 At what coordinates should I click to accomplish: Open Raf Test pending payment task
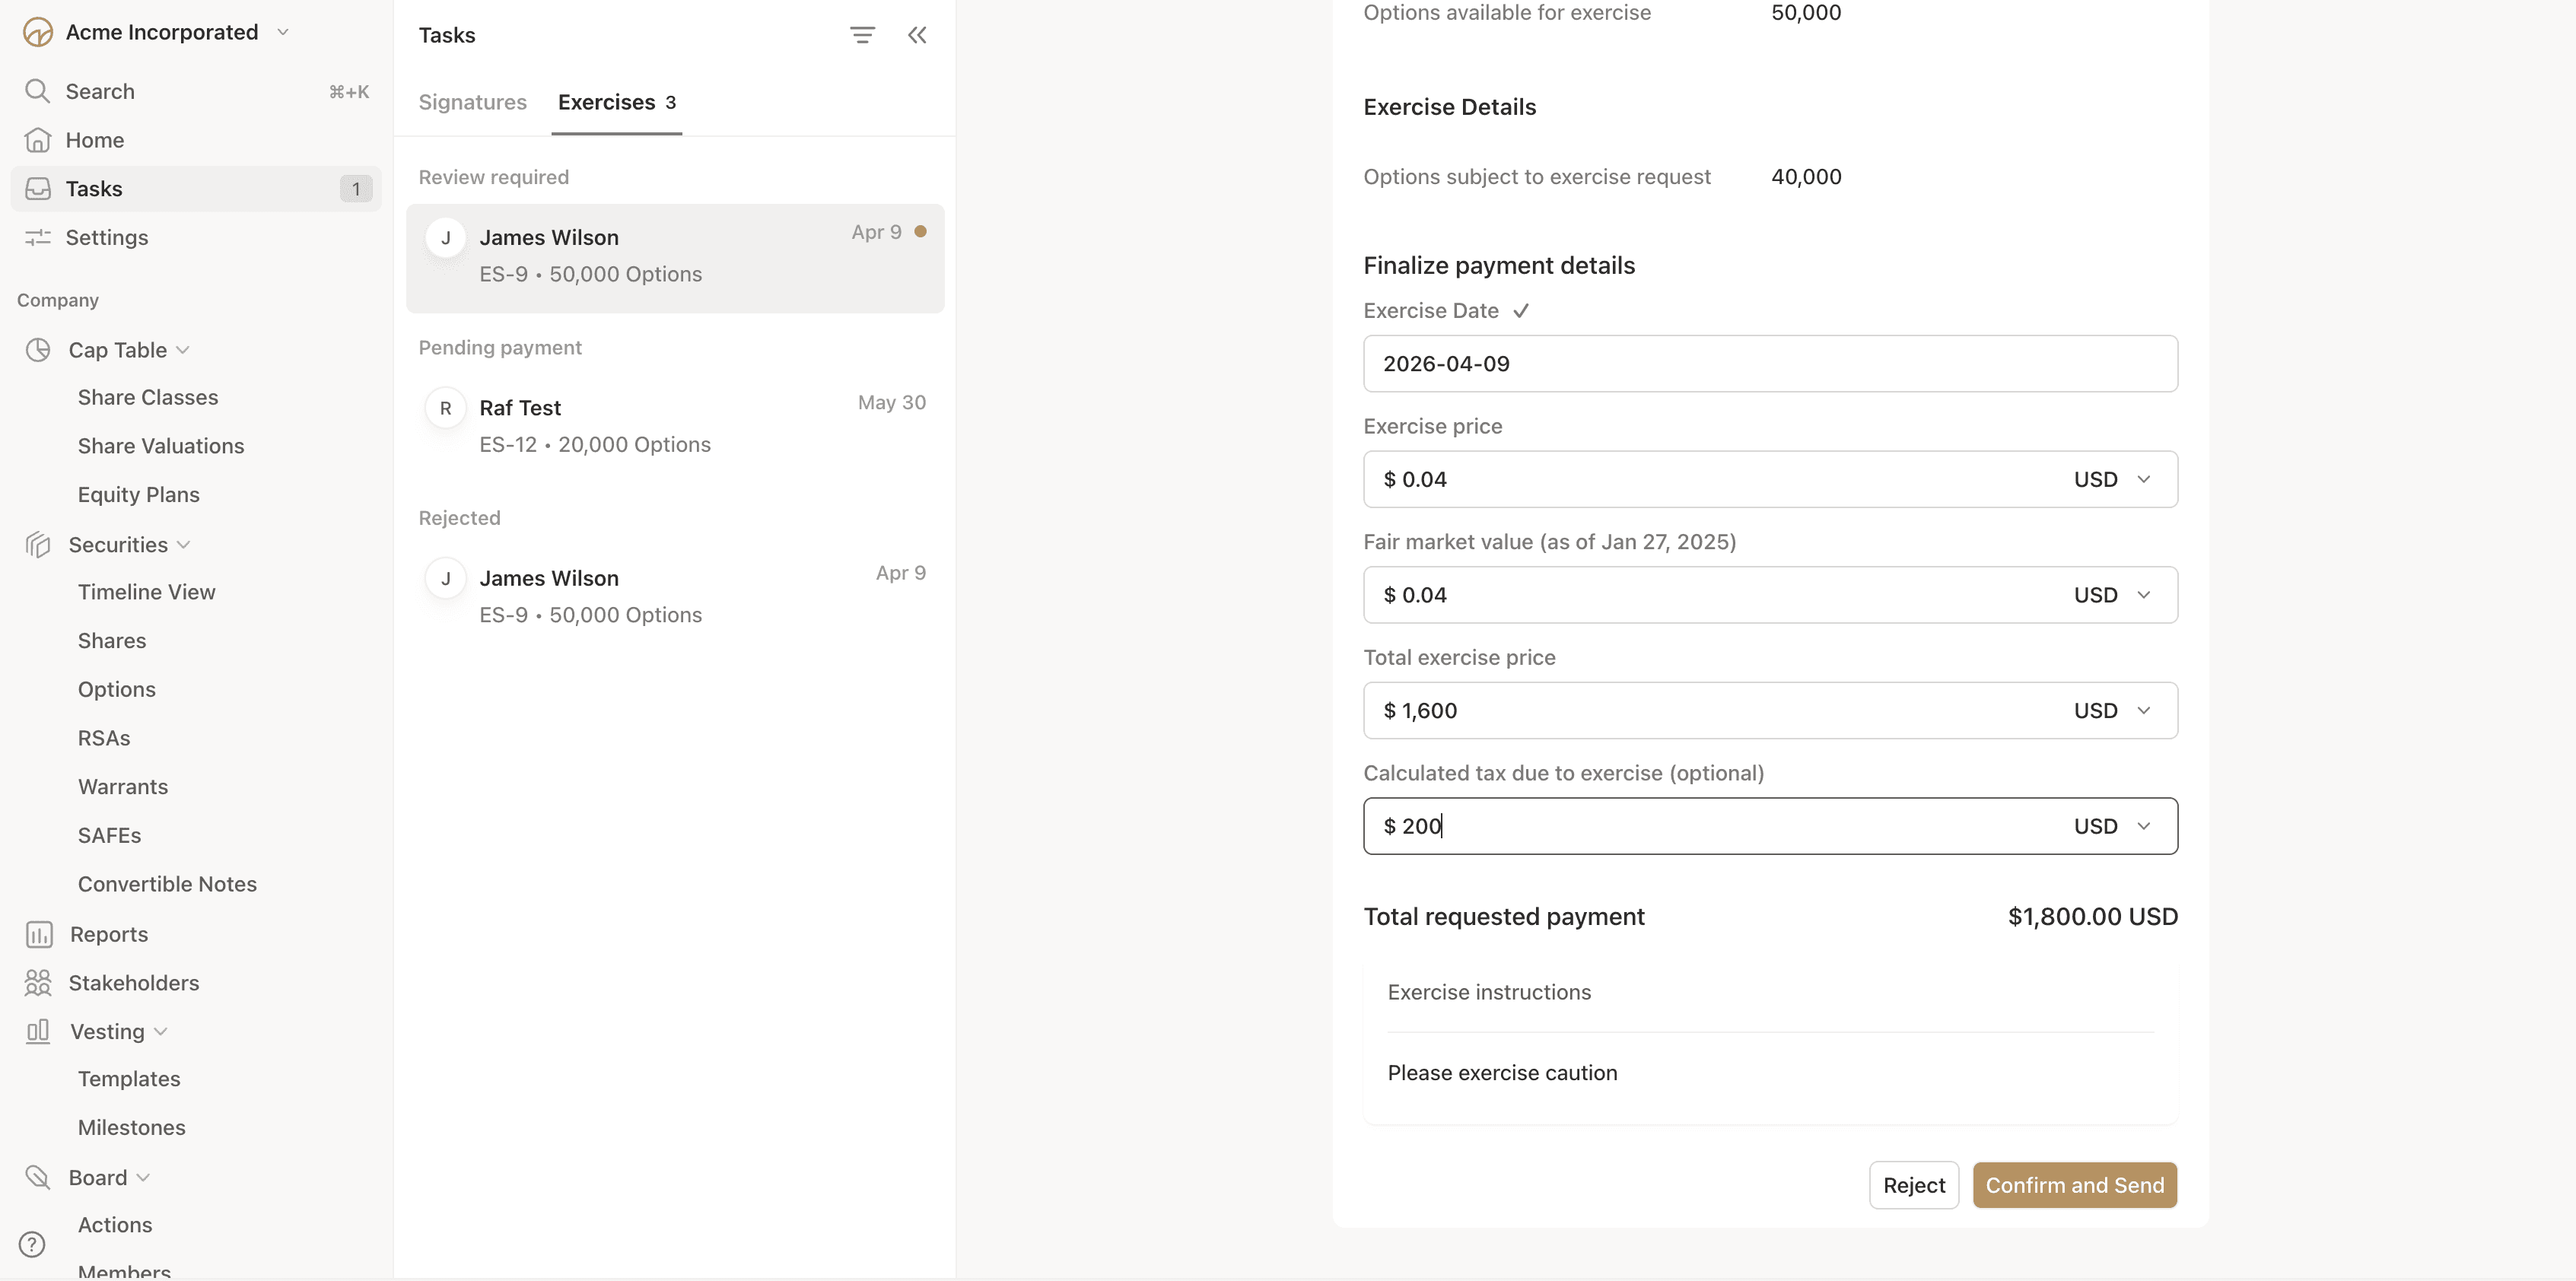pyautogui.click(x=674, y=426)
